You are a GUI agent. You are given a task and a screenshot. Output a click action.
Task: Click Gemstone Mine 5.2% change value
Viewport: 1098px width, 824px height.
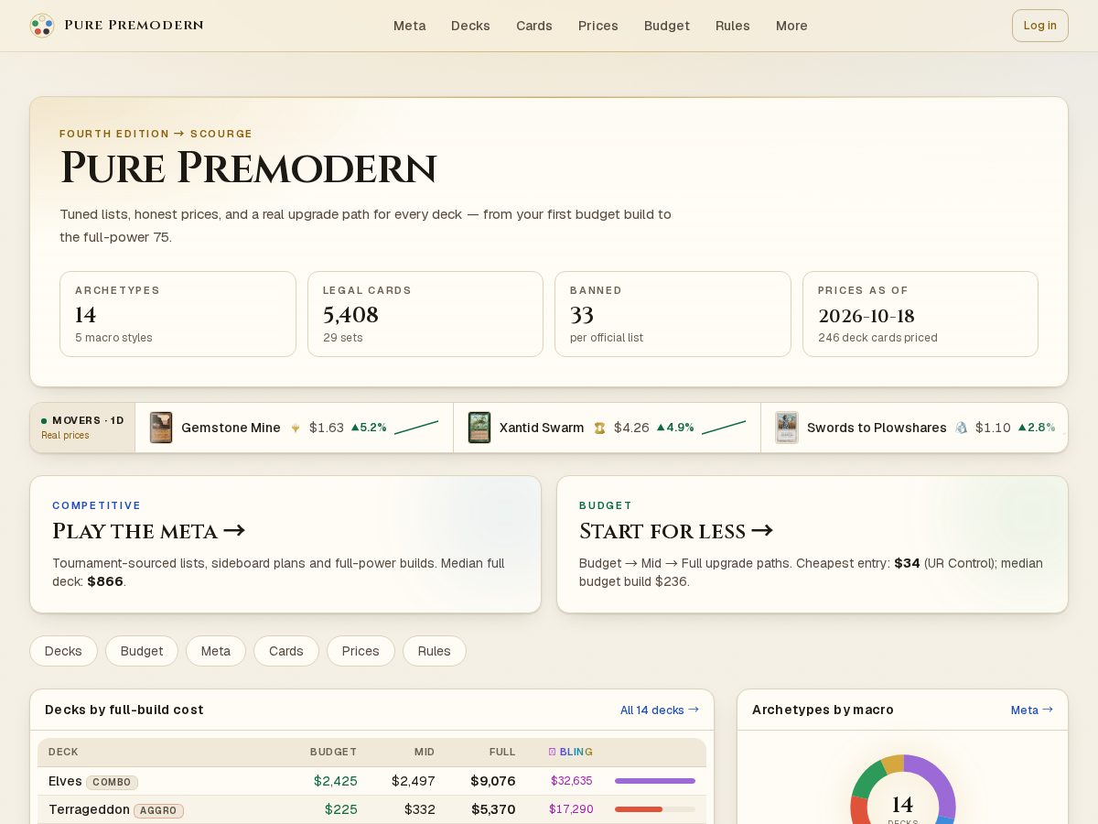point(369,428)
